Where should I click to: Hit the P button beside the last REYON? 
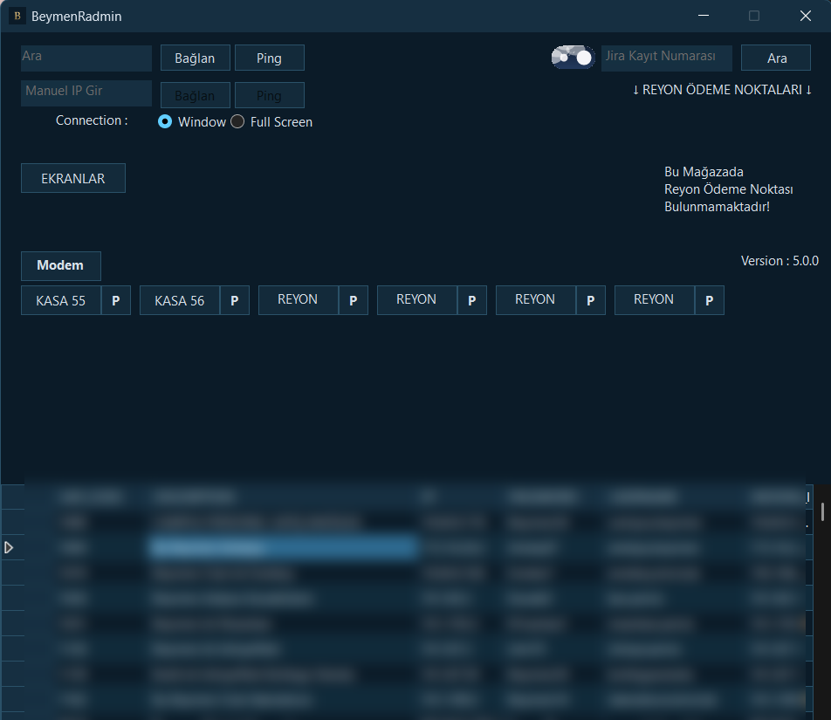click(709, 300)
